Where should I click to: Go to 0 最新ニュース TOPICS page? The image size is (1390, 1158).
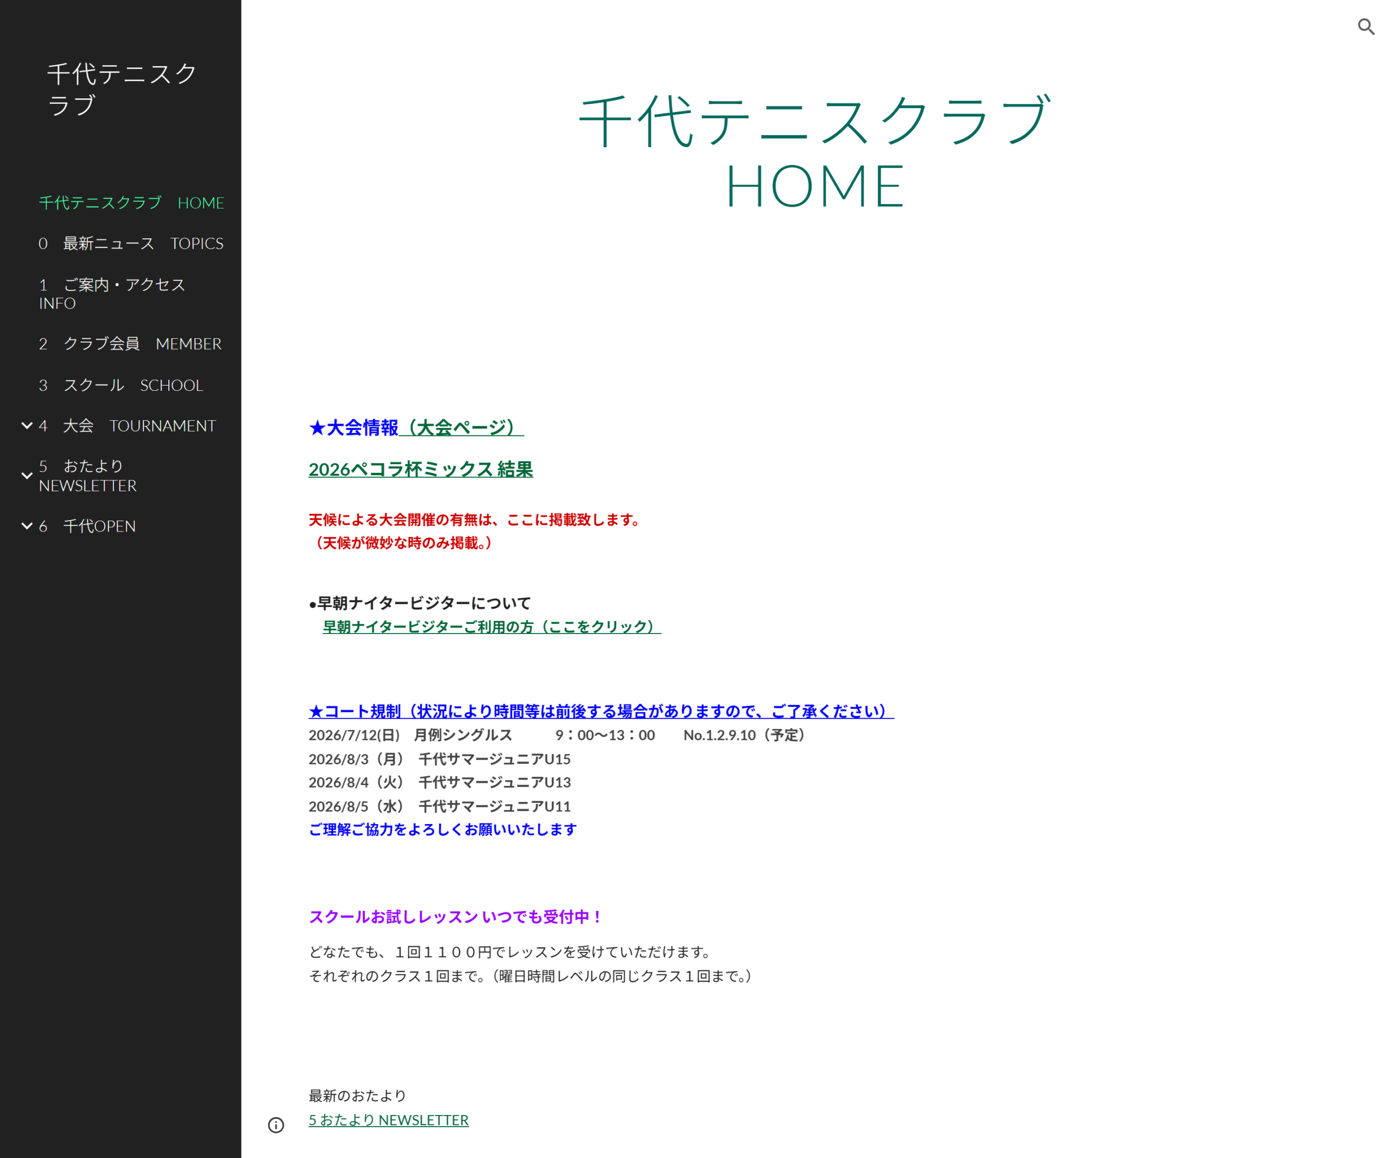pyautogui.click(x=130, y=244)
